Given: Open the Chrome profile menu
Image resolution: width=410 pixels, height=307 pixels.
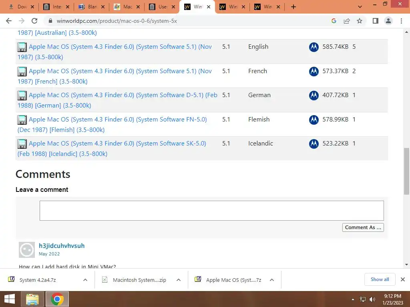Looking at the screenshot, I should pos(388,21).
